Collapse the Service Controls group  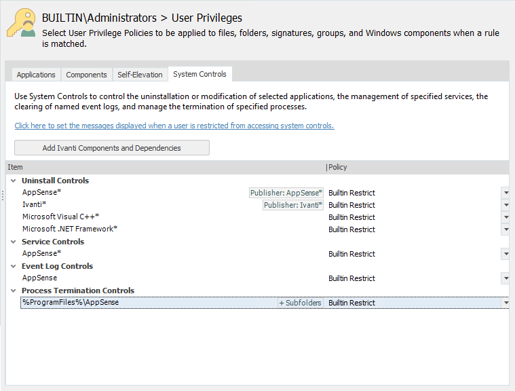point(14,242)
